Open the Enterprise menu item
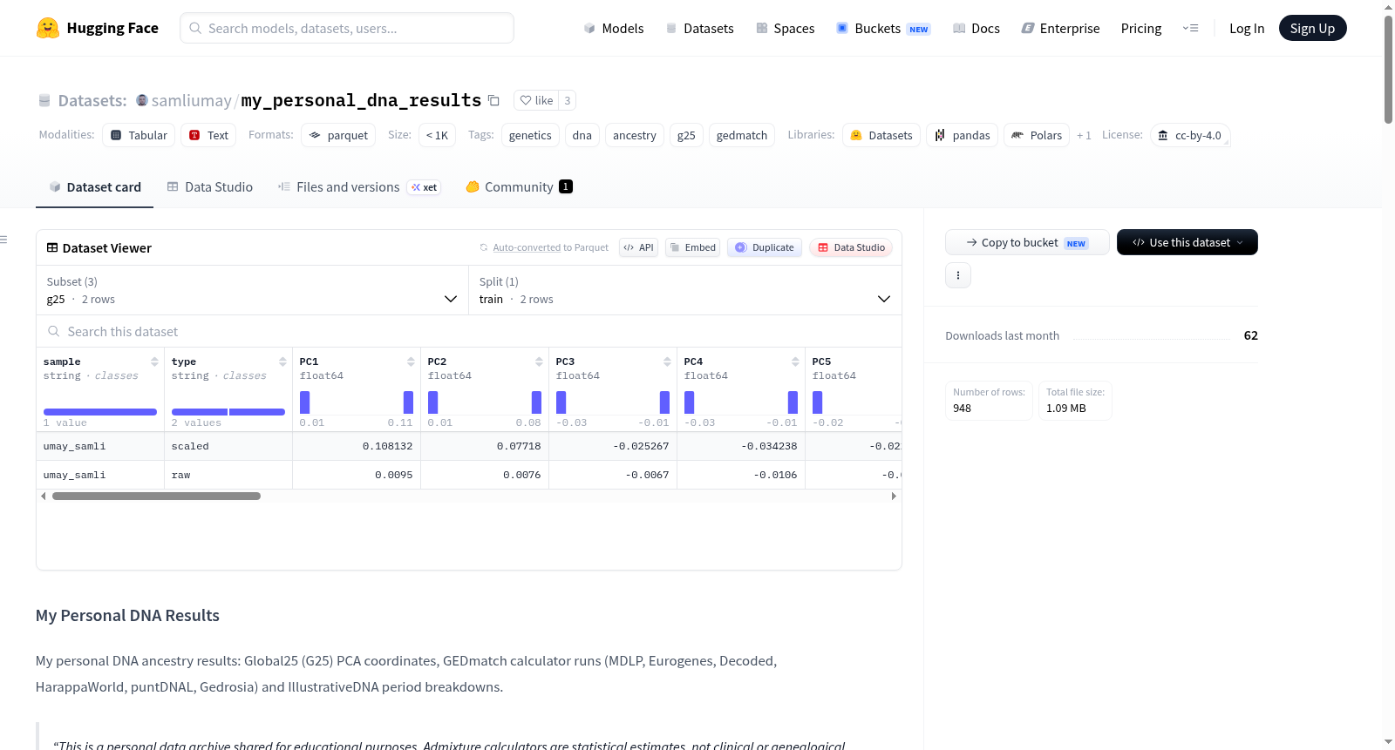 [x=1061, y=28]
